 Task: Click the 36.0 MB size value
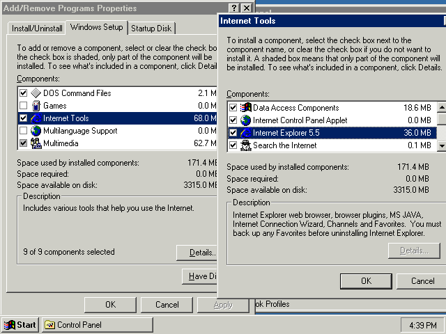pos(417,133)
